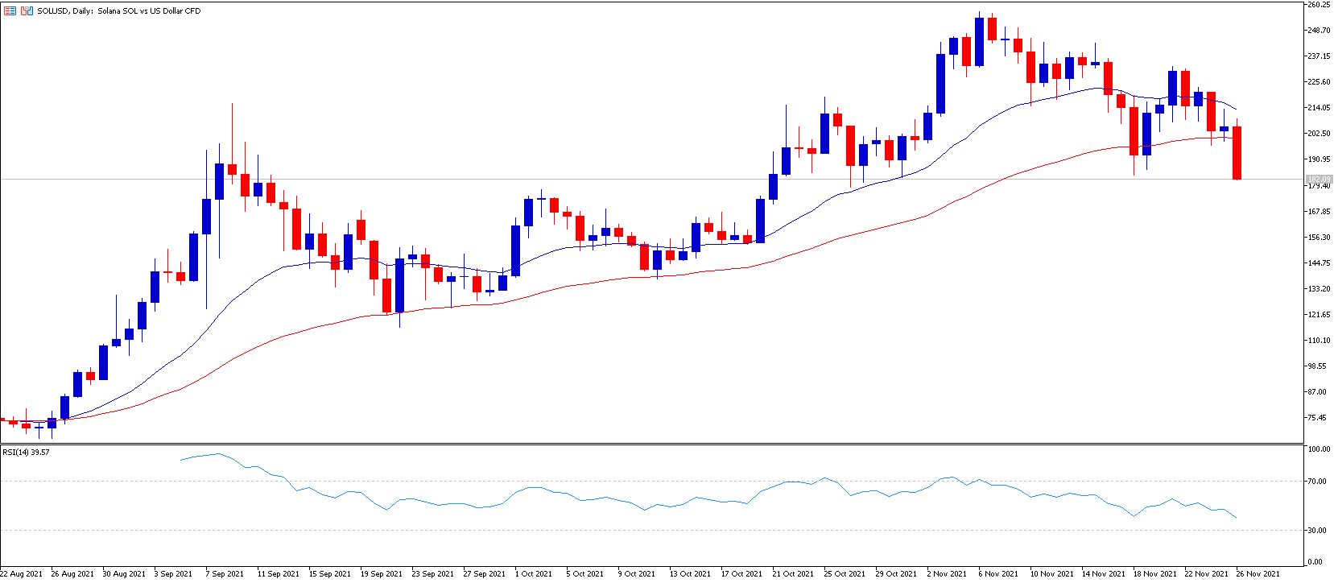Click the 1 Oct 2021 date label

[535, 574]
